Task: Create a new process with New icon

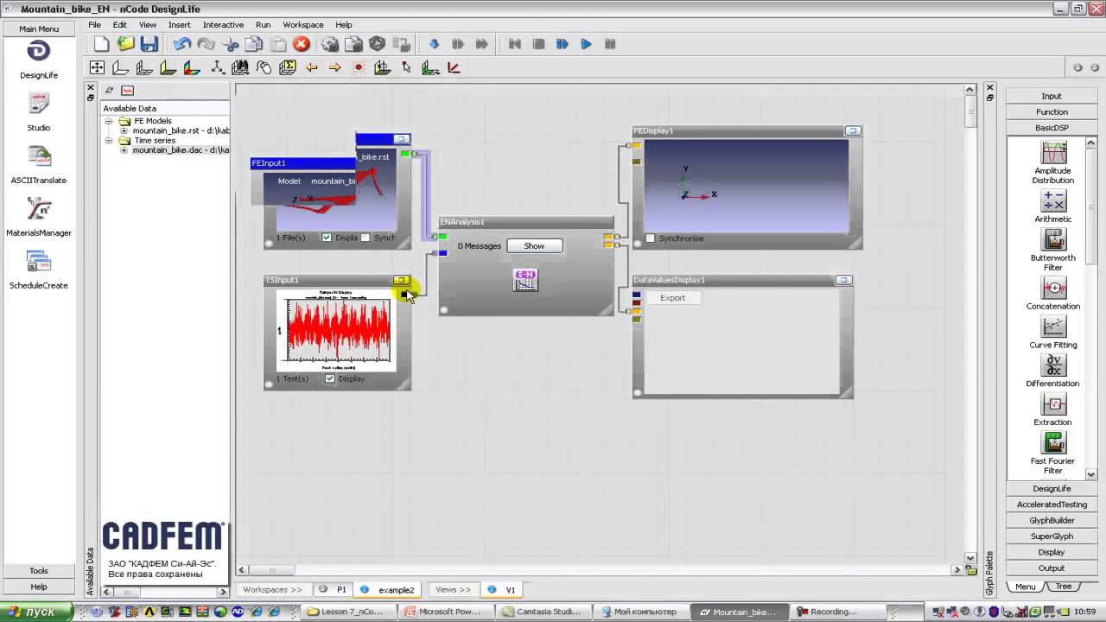Action: 102,44
